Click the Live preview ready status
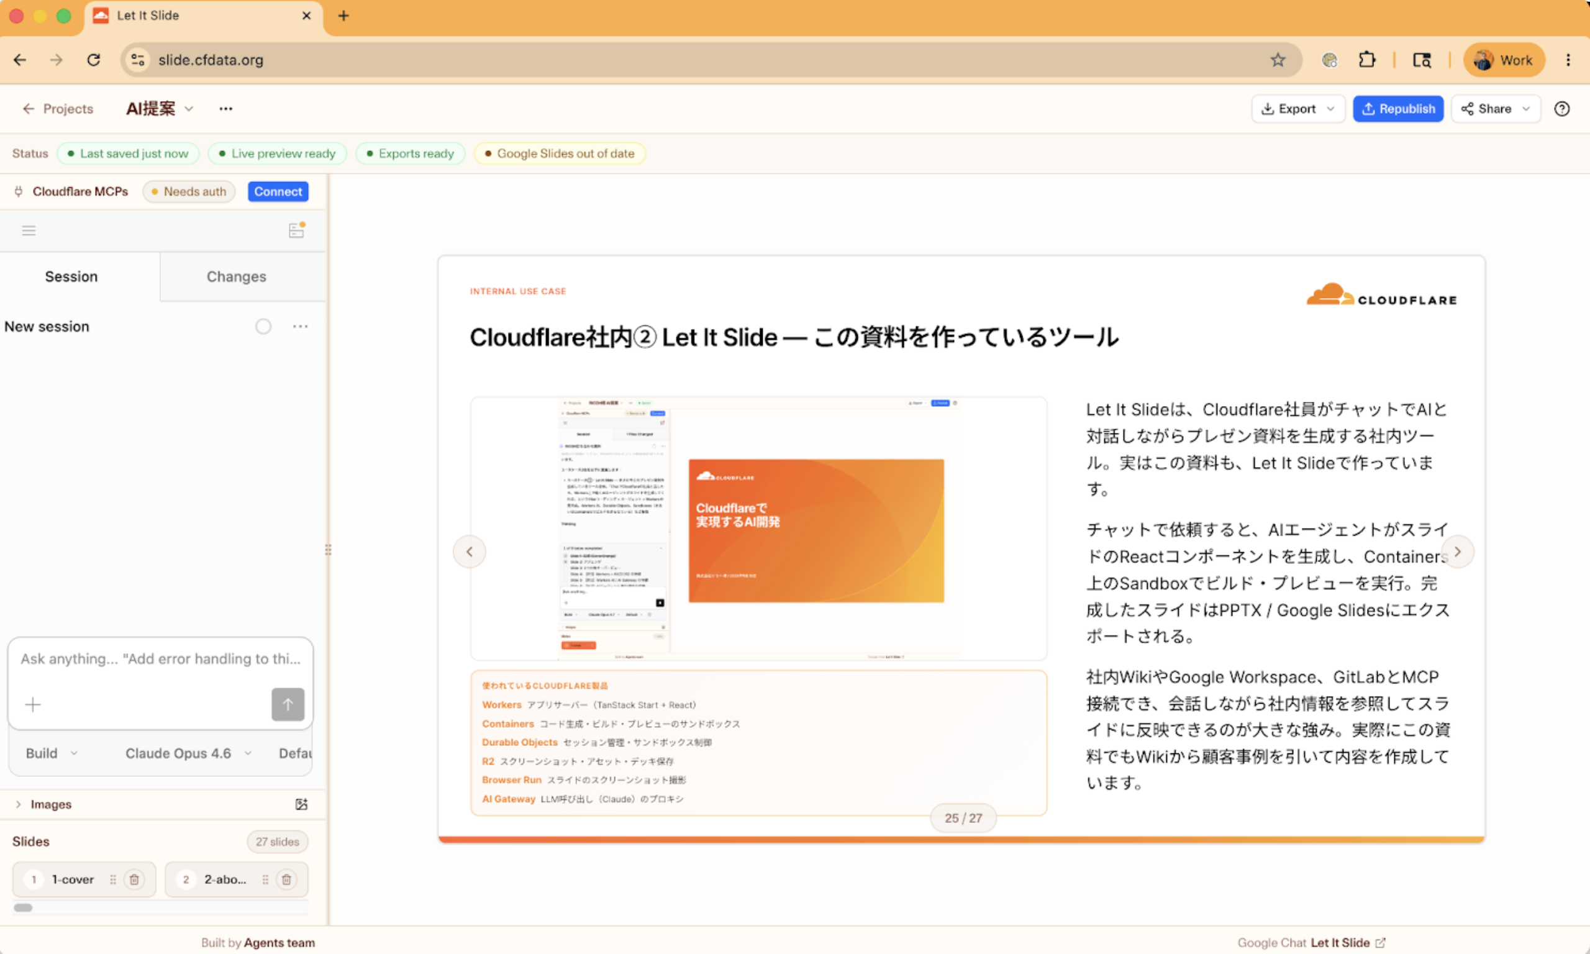The width and height of the screenshot is (1590, 954). coord(277,153)
